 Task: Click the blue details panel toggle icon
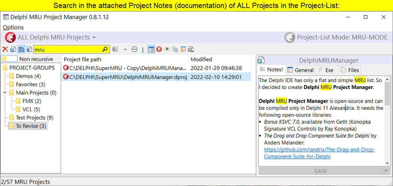pyautogui.click(x=151, y=49)
